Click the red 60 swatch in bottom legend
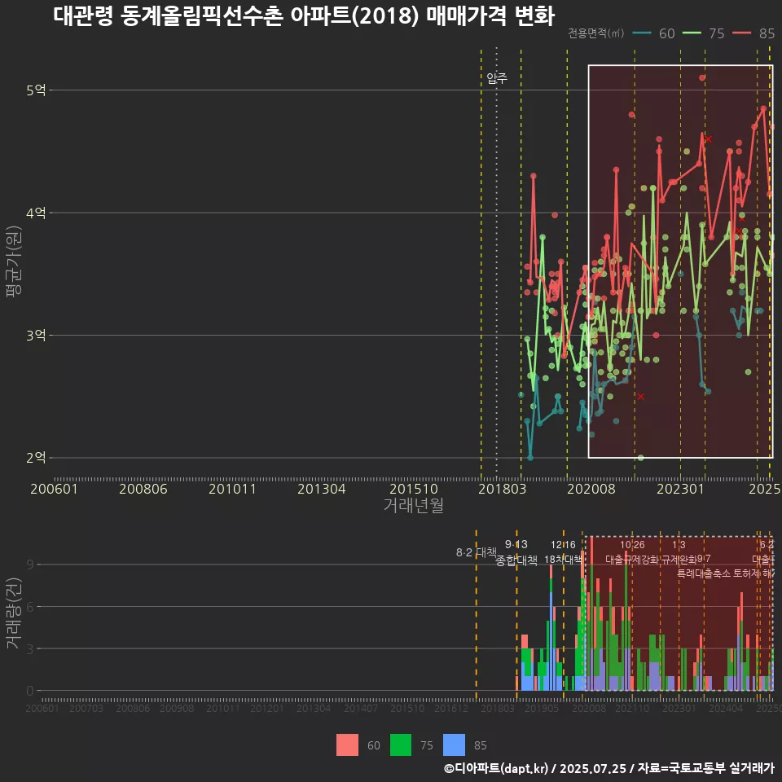This screenshot has width=782, height=782. tap(347, 745)
